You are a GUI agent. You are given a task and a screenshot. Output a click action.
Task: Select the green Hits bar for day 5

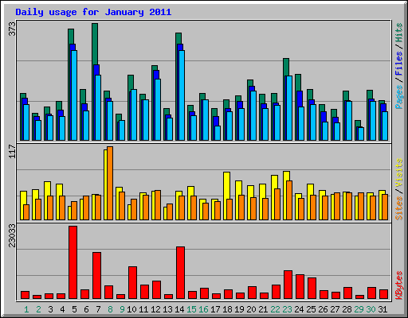[71, 37]
